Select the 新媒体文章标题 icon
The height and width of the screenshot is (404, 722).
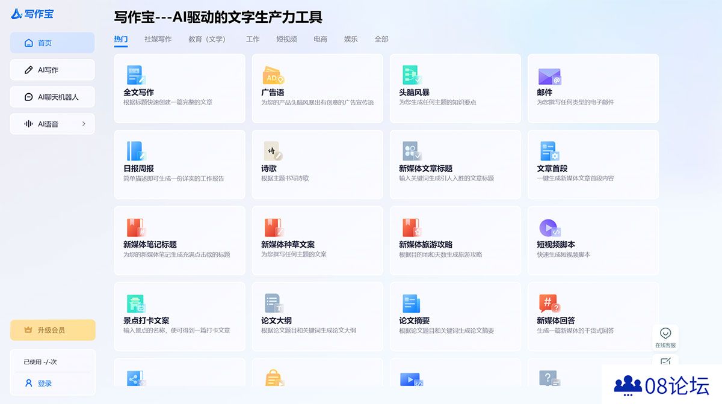click(x=412, y=151)
